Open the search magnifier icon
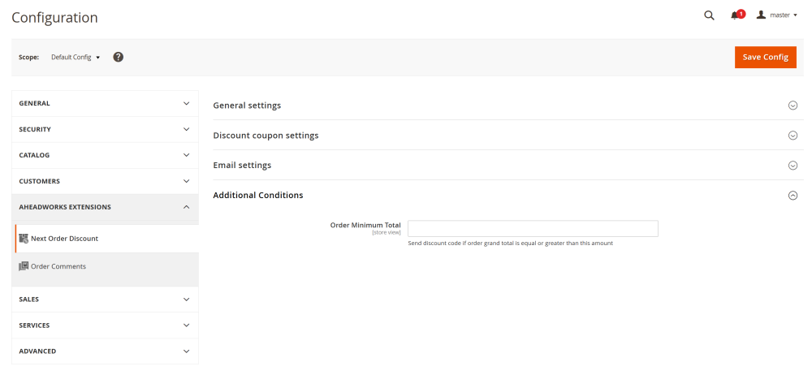The height and width of the screenshot is (375, 812). pyautogui.click(x=709, y=15)
